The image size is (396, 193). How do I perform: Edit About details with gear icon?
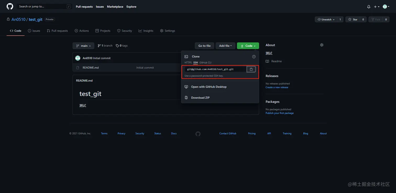[x=322, y=45]
